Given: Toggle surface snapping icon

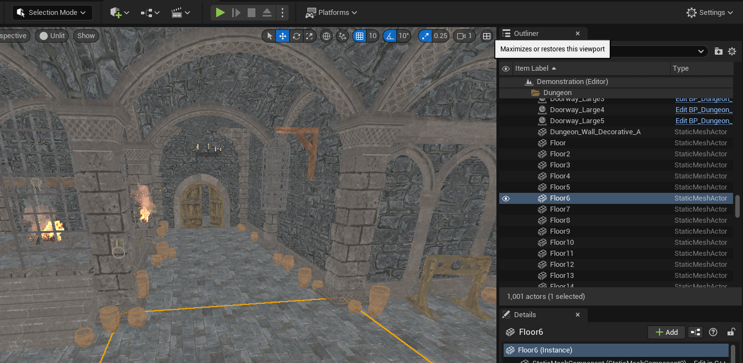Looking at the screenshot, I should 342,36.
